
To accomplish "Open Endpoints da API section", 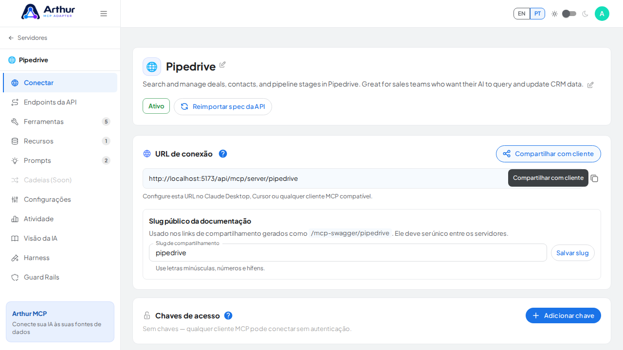I will click(60, 102).
